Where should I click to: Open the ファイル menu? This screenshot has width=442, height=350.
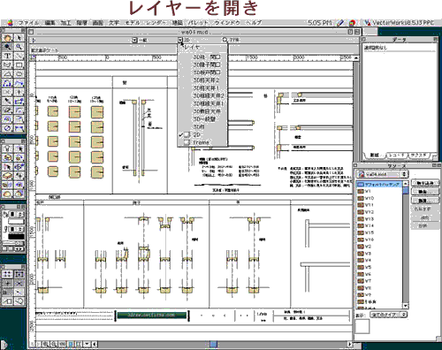(x=28, y=23)
